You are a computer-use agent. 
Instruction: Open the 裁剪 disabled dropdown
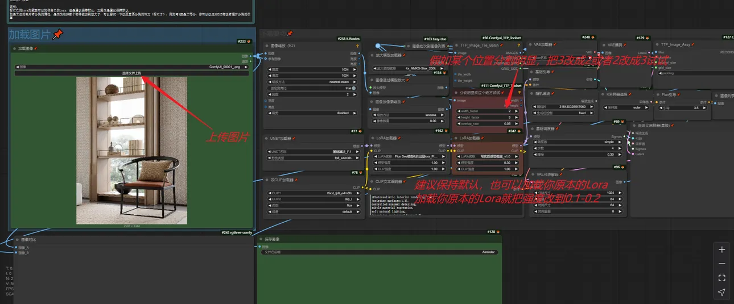[314, 113]
